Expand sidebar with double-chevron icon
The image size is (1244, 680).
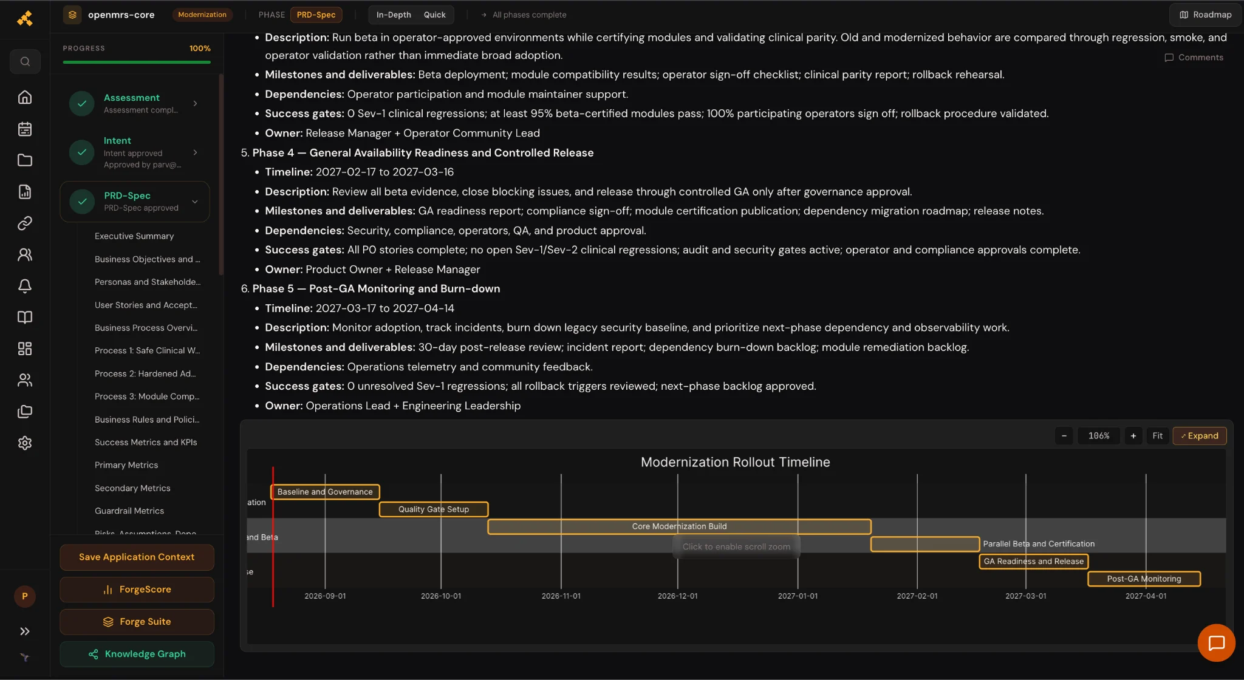click(25, 631)
